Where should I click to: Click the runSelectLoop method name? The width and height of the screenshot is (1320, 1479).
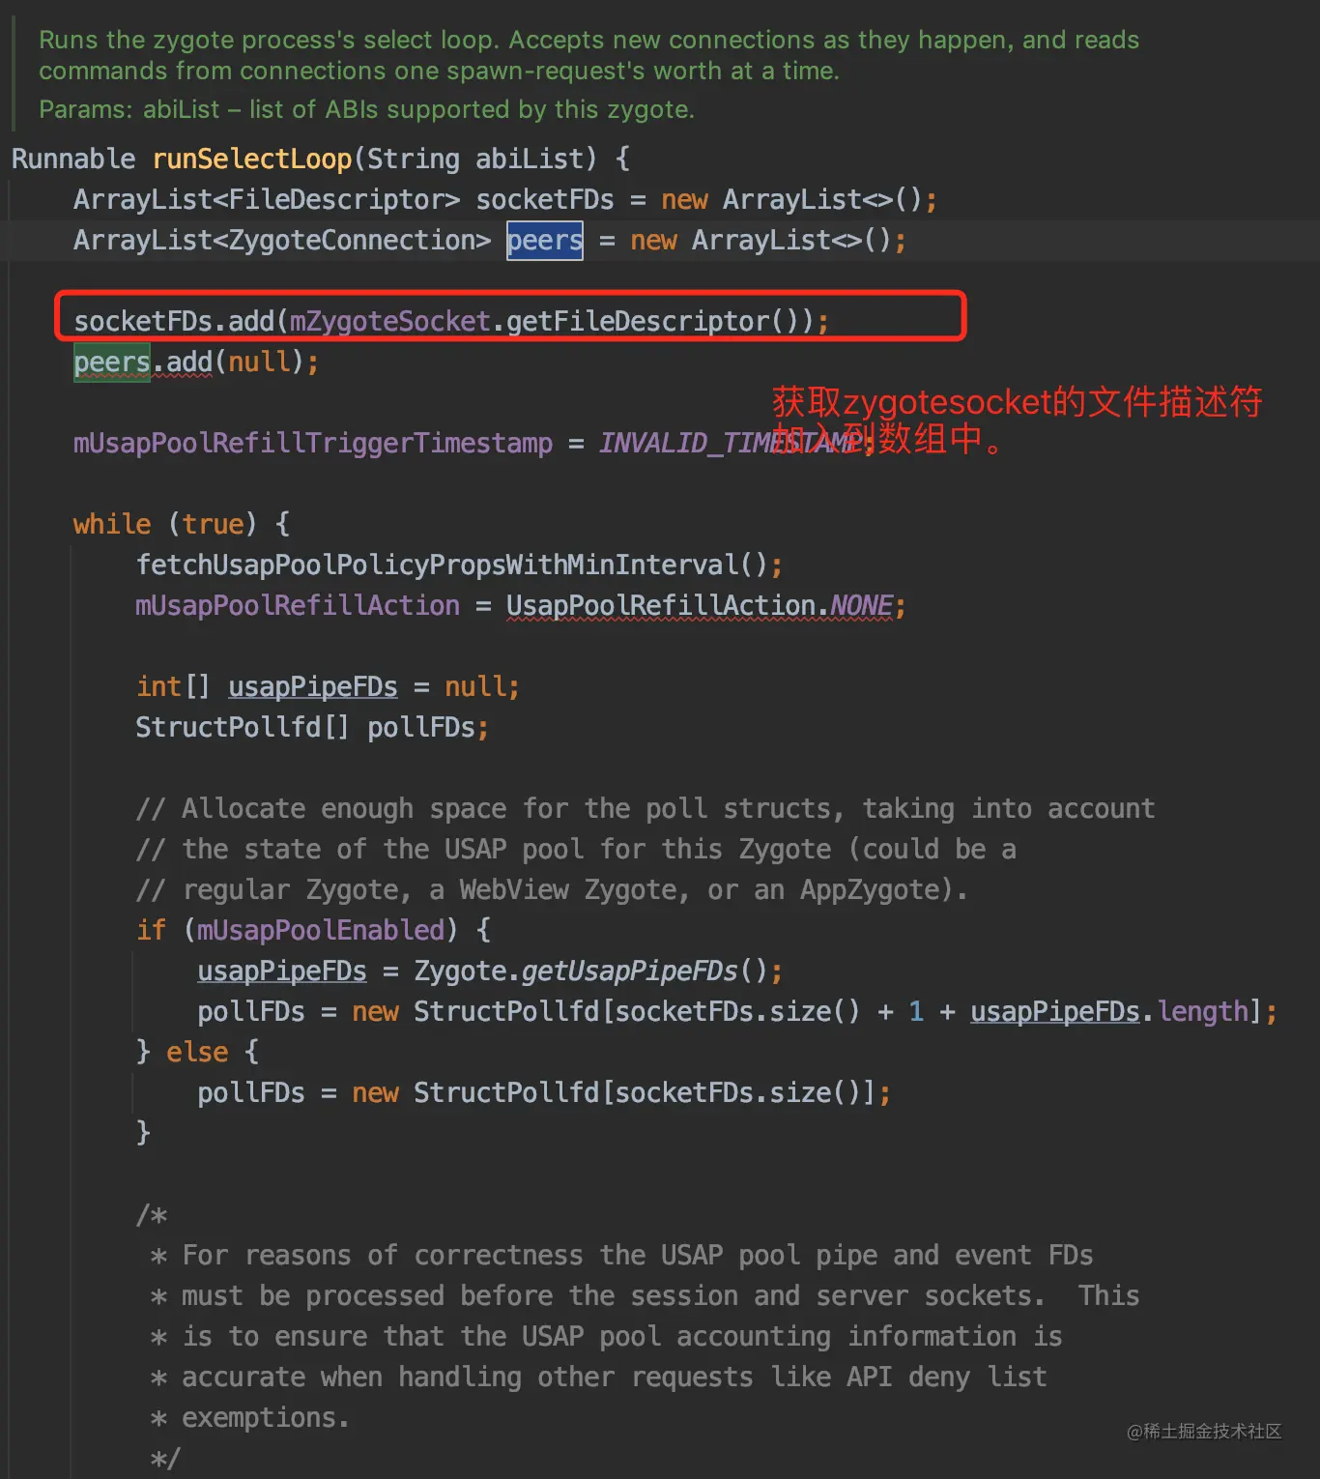[x=252, y=159]
